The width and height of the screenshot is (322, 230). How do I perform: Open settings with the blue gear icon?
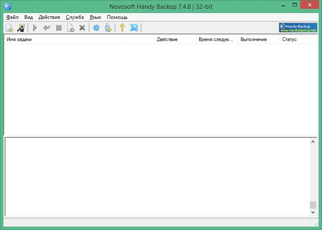tap(96, 28)
